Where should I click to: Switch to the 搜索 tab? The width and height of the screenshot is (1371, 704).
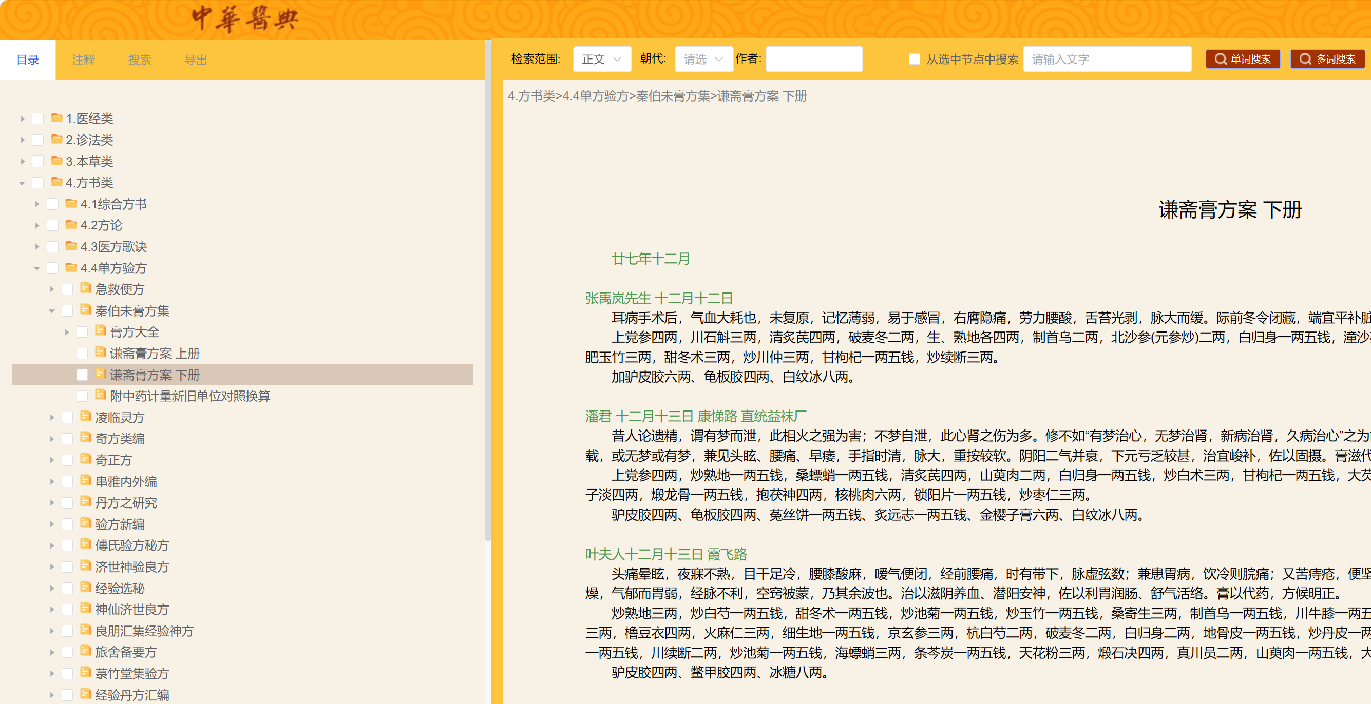[x=140, y=60]
